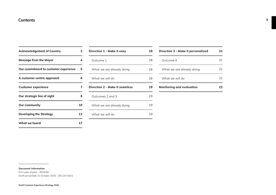Jump to Direction 2 - Make it seamless

[x=111, y=87]
